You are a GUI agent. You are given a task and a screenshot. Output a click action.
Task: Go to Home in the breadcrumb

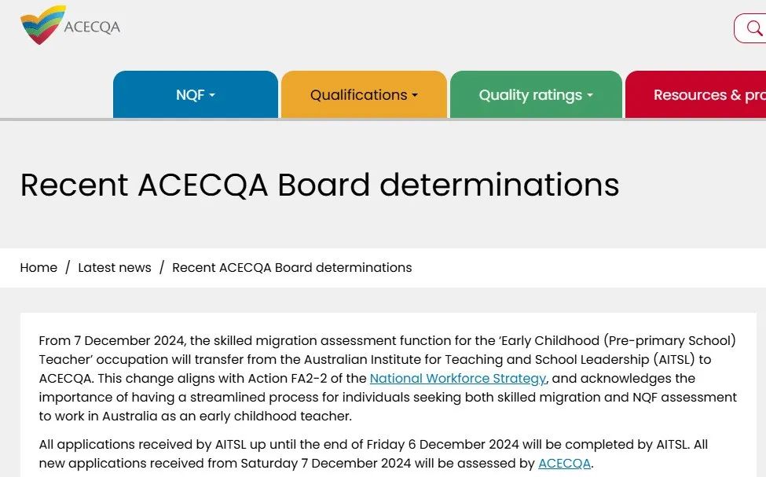pyautogui.click(x=38, y=268)
